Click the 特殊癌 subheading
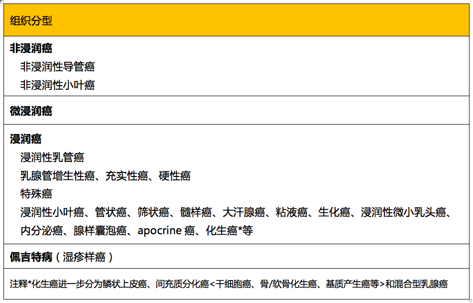This screenshot has width=473, height=303. coord(36,194)
